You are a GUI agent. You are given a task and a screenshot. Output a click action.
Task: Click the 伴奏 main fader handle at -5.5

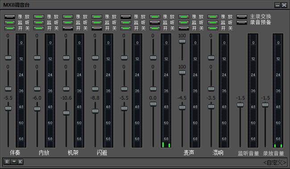pos(8,109)
